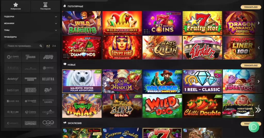Expand the Темы section
The image size is (264, 138).
[x=30, y=30]
